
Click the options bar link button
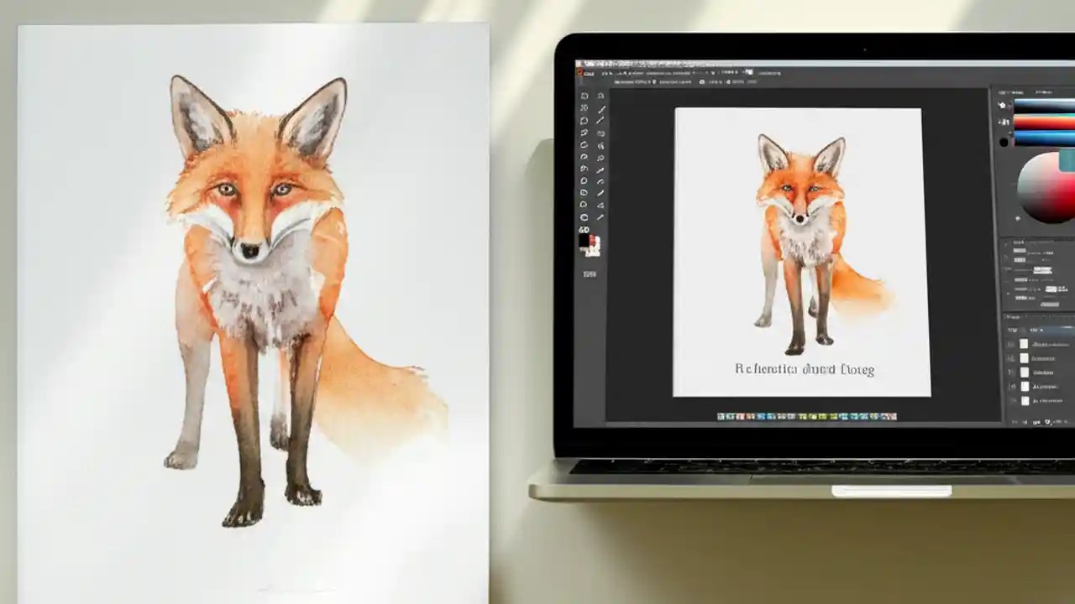click(749, 72)
